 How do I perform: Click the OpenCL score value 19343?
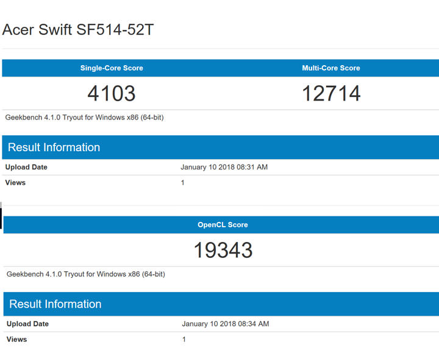click(x=223, y=250)
